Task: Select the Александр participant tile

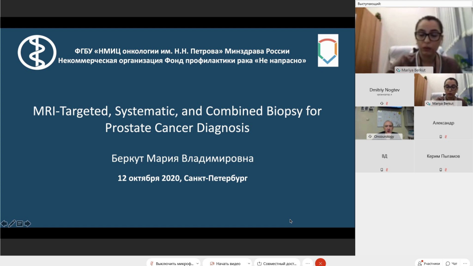Action: (x=443, y=123)
